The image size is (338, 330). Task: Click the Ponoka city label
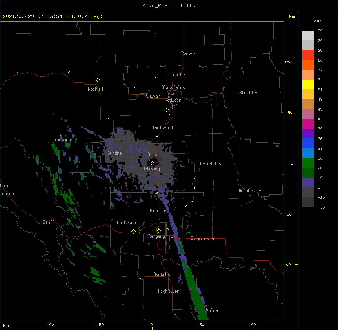point(188,53)
